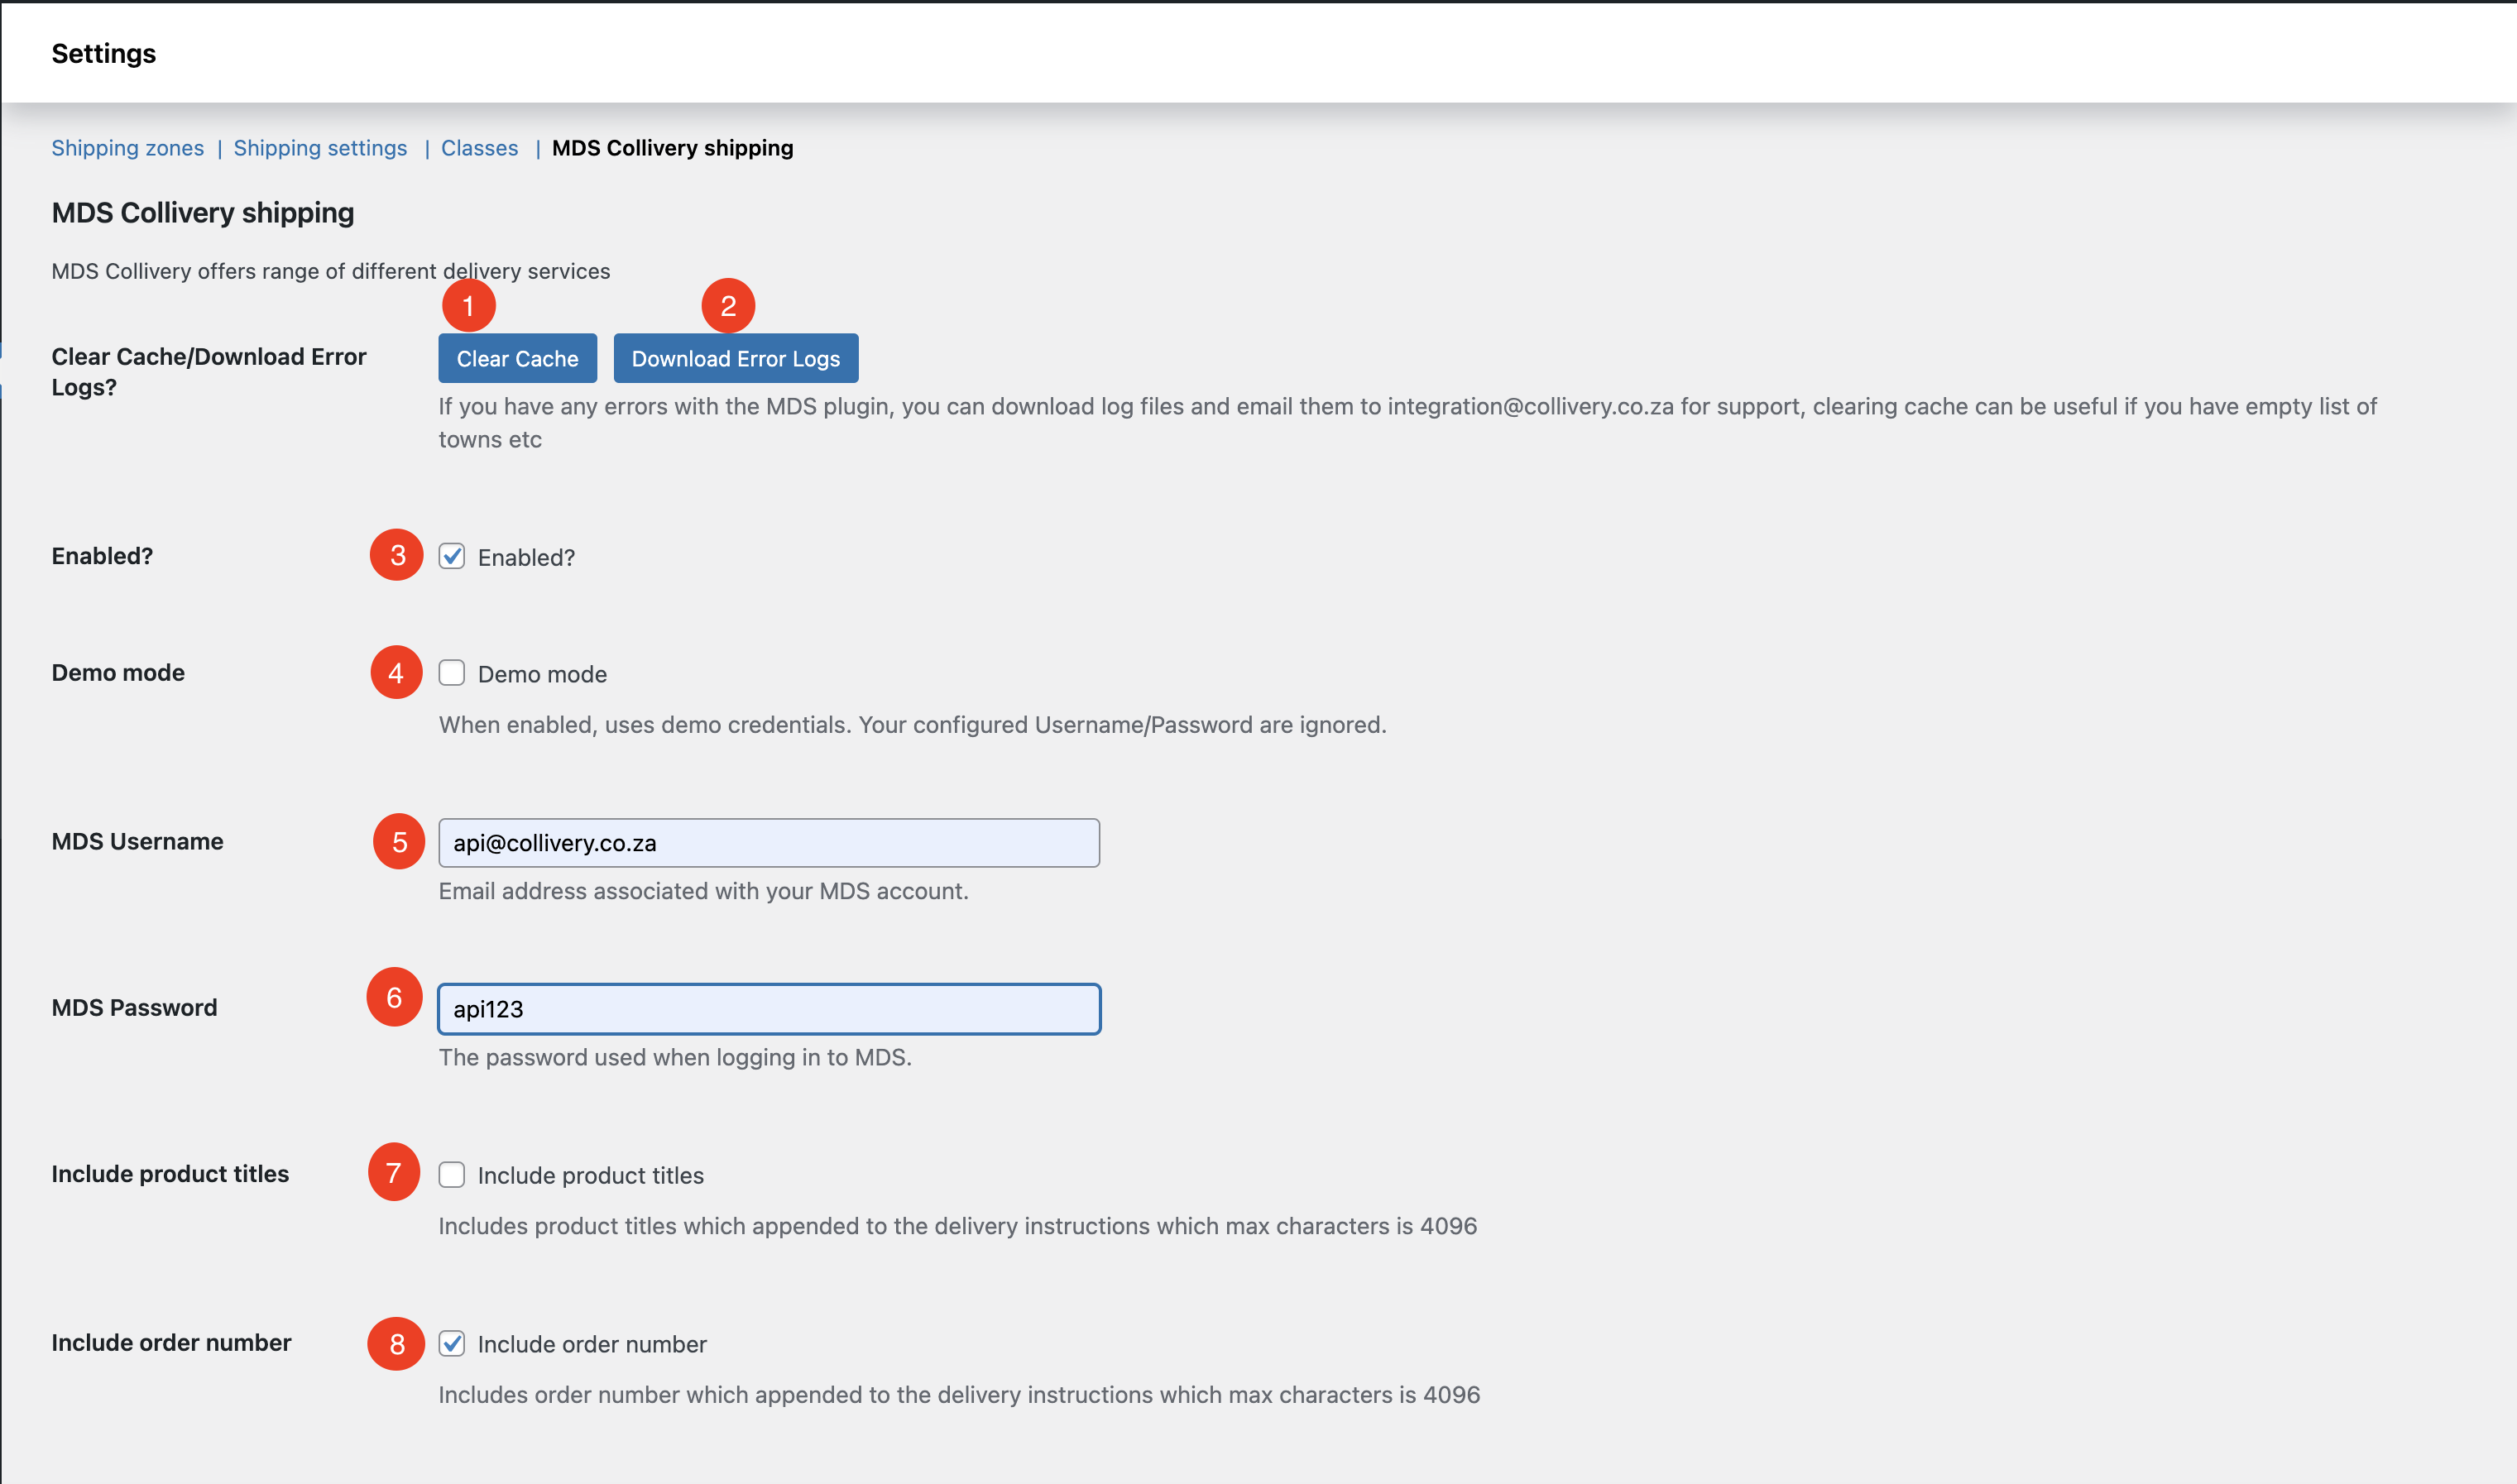Click the Clear Cache button
This screenshot has height=1484, width=2517.
pyautogui.click(x=517, y=357)
